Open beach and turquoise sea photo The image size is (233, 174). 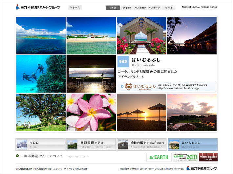(91, 35)
